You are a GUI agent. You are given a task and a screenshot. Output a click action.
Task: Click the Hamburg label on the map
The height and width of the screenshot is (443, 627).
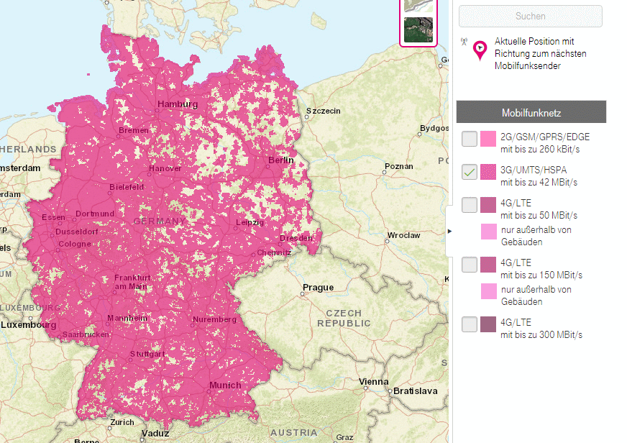pos(177,105)
